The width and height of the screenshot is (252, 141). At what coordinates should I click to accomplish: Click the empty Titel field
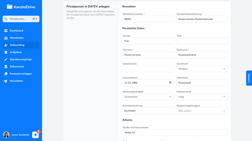pyautogui.click(x=202, y=41)
